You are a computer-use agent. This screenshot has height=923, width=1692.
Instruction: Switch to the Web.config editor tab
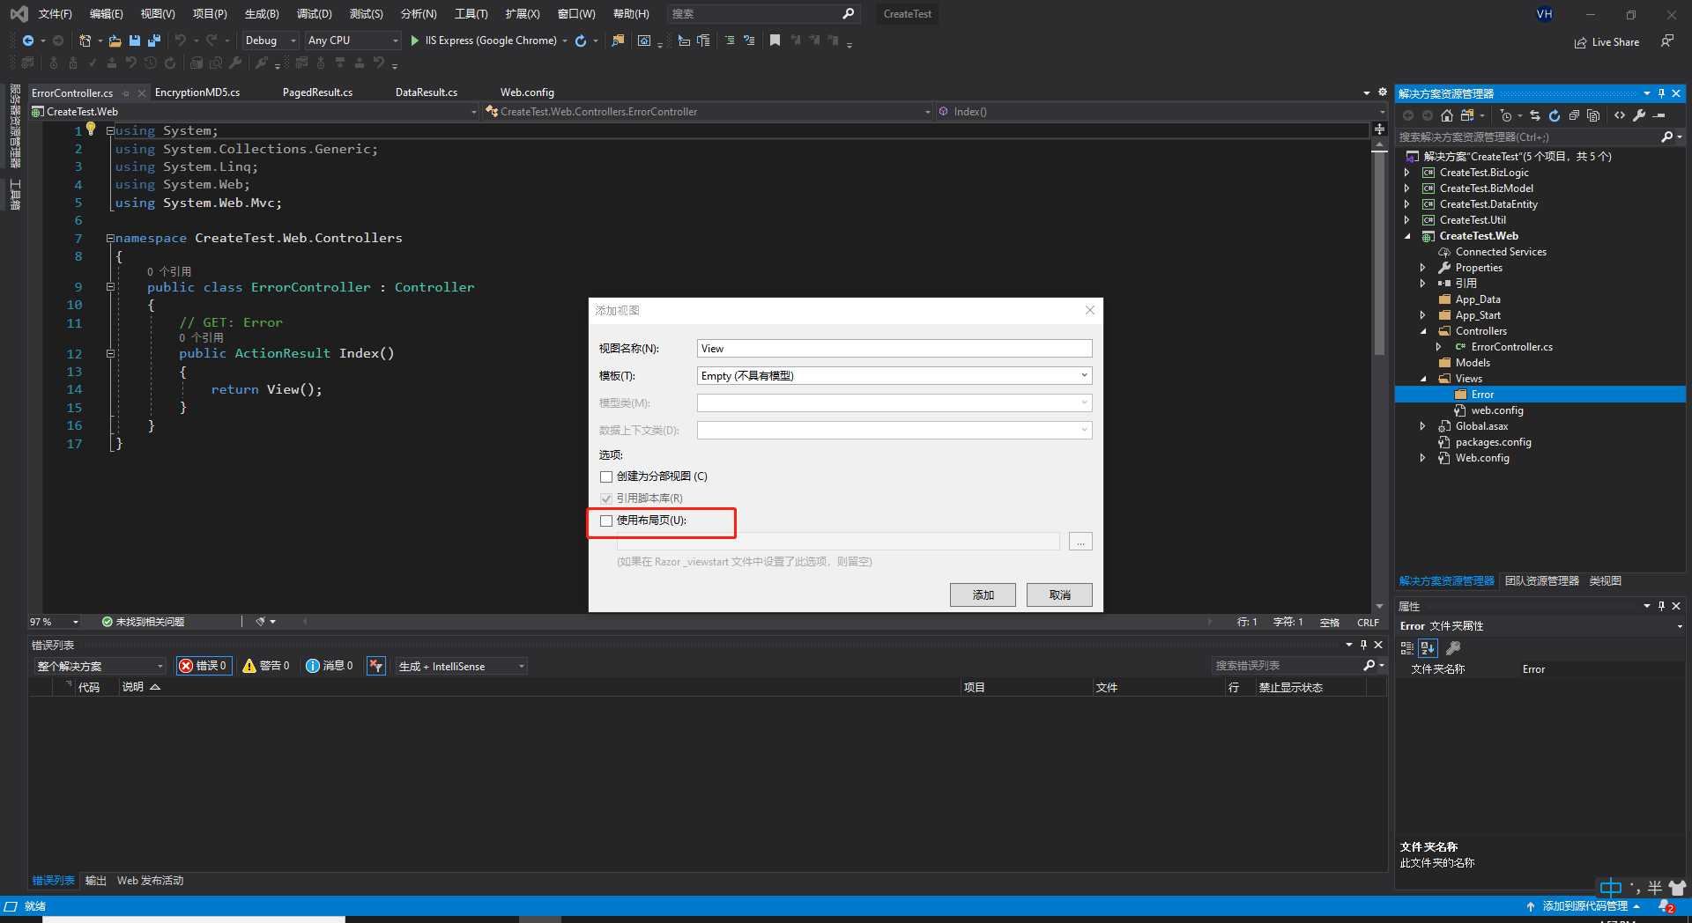[x=527, y=92]
